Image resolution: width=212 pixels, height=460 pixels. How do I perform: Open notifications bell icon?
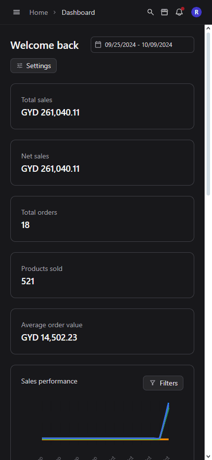pos(179,12)
